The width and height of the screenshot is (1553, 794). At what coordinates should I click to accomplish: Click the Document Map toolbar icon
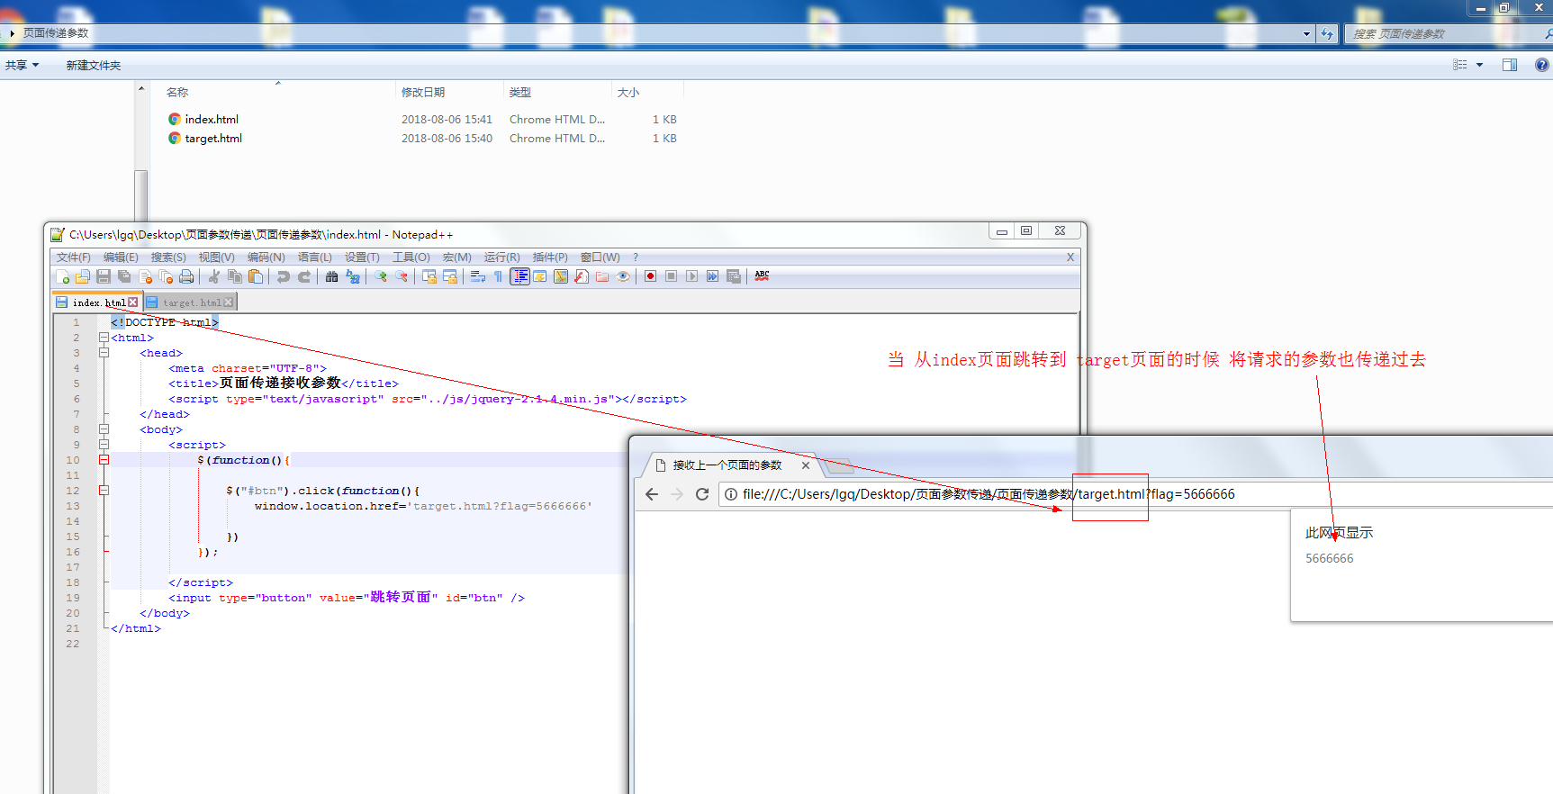(x=561, y=276)
